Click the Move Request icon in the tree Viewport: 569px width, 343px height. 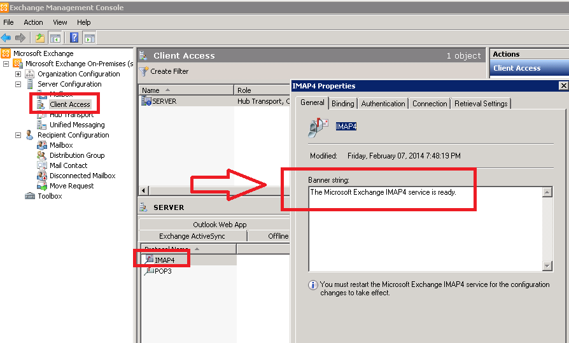42,186
